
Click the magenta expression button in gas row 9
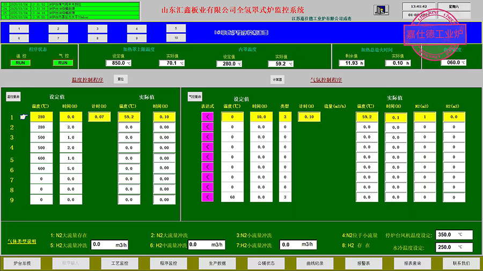(207, 197)
